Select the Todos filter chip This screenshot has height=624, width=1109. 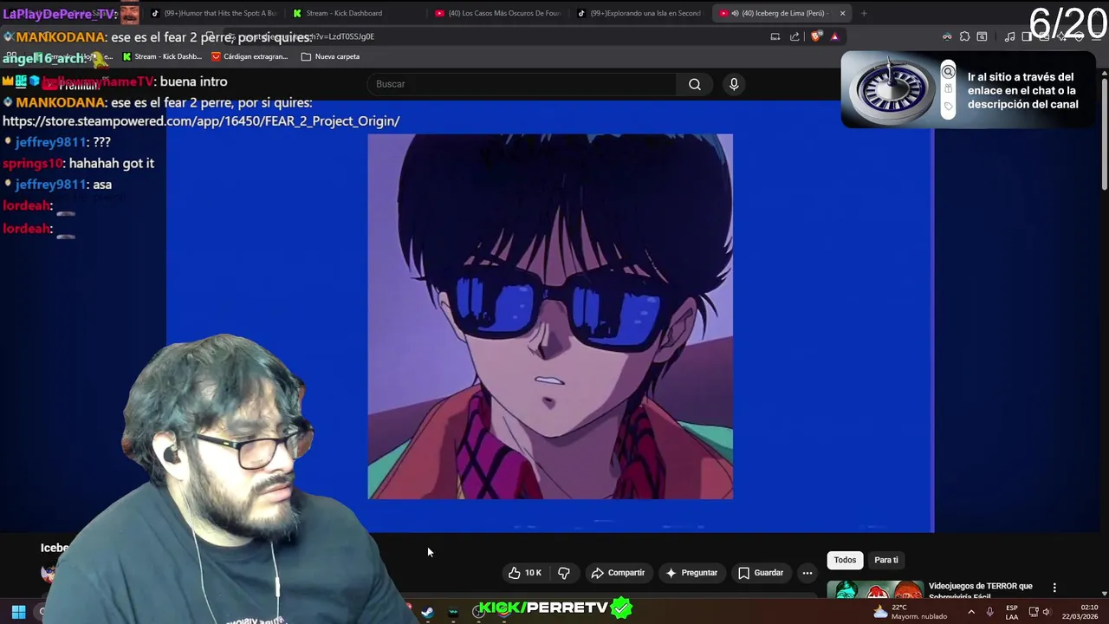[x=845, y=560]
